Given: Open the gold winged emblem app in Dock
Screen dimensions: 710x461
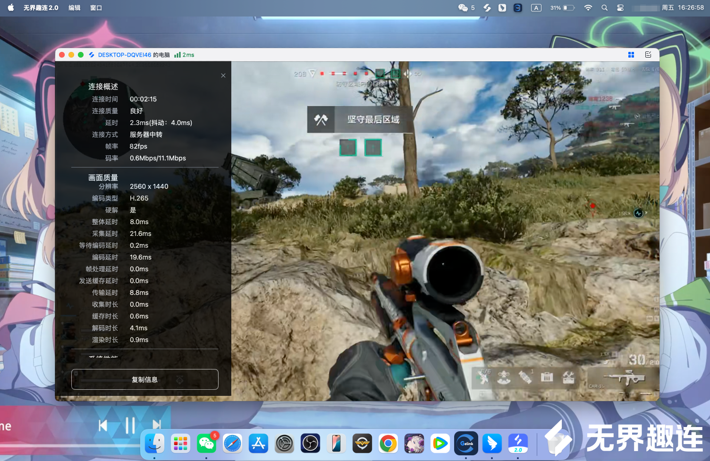Looking at the screenshot, I should 363,444.
